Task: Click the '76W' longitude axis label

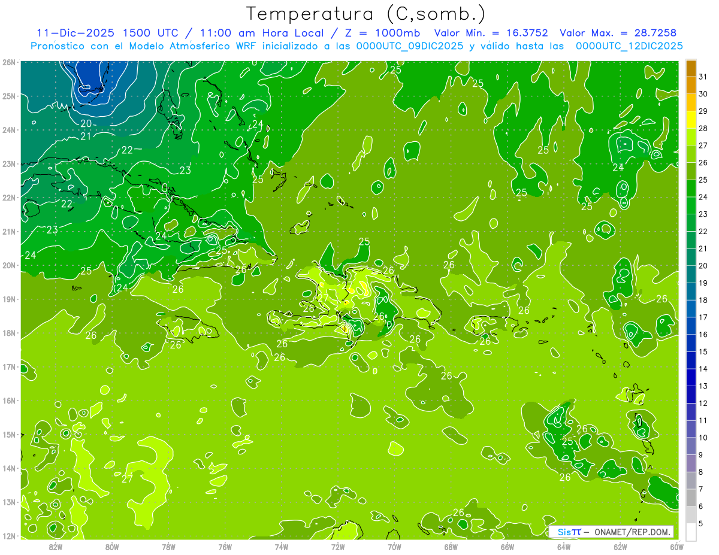Action: point(225,547)
